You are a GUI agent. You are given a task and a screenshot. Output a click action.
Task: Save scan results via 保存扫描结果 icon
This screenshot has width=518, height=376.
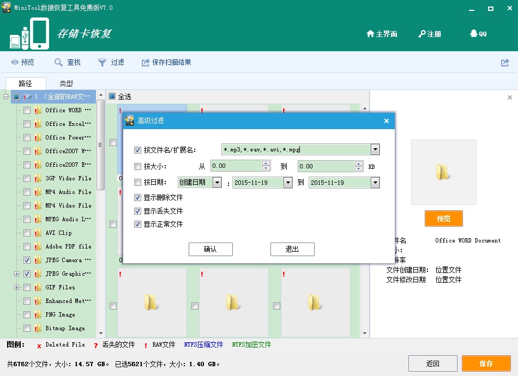coord(146,62)
